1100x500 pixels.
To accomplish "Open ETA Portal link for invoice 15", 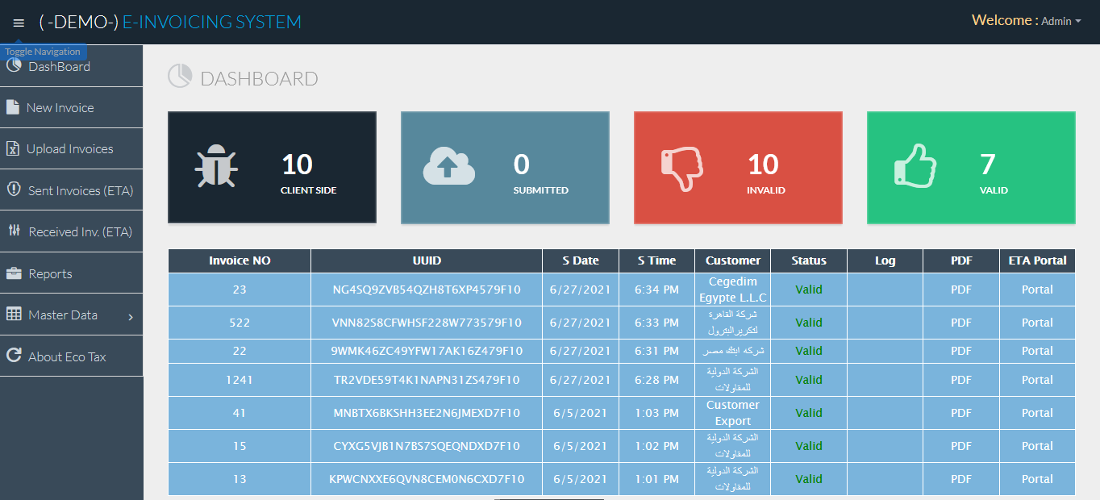I will tap(1037, 446).
